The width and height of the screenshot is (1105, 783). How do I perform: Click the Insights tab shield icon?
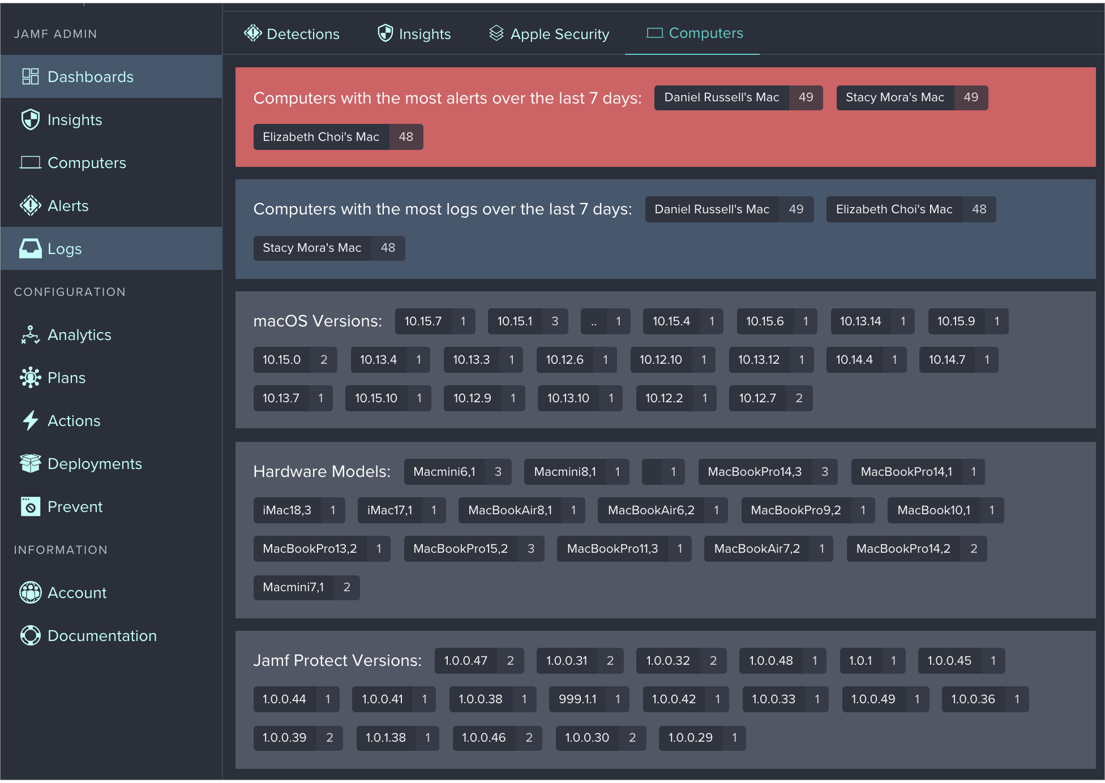[386, 33]
